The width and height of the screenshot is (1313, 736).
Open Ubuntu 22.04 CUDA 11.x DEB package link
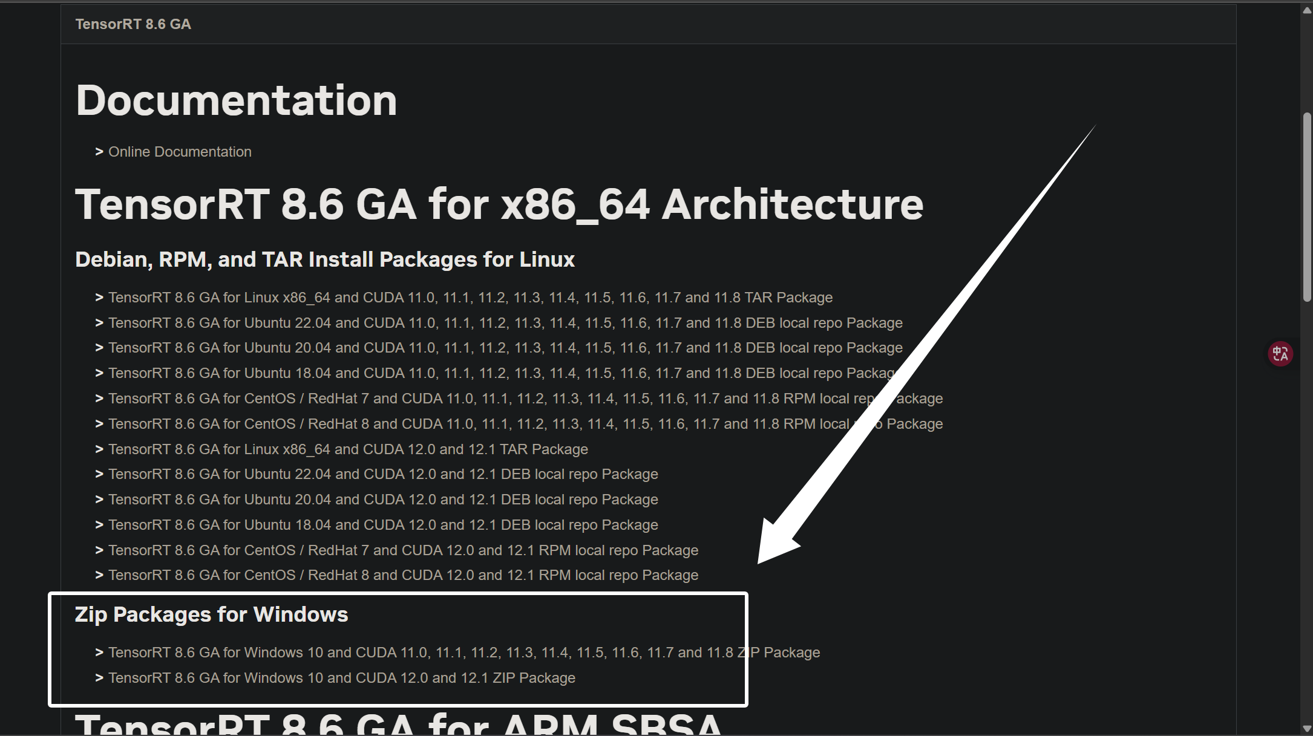pos(505,323)
